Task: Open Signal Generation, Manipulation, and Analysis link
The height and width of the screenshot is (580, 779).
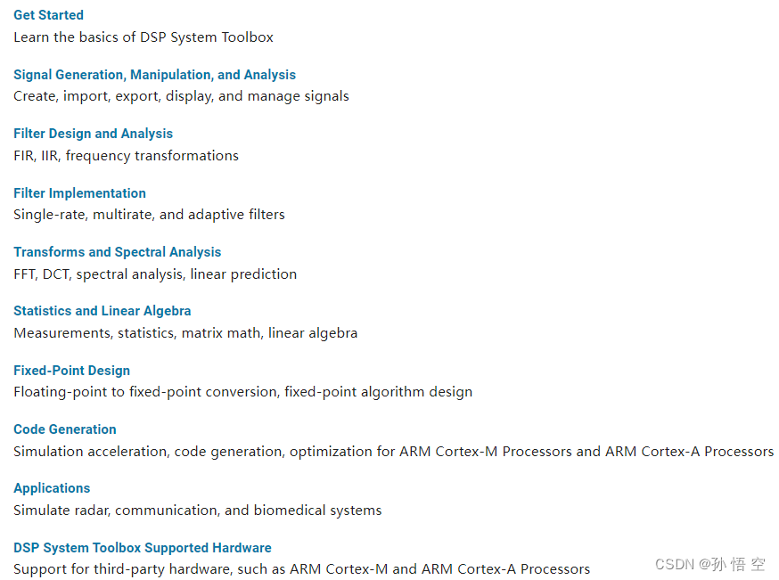Action: (x=154, y=75)
